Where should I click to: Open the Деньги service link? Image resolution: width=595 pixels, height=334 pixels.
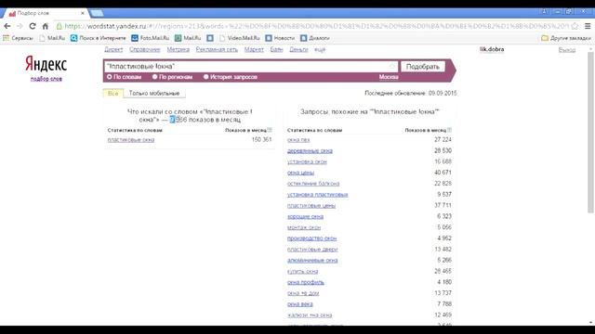pyautogui.click(x=298, y=49)
